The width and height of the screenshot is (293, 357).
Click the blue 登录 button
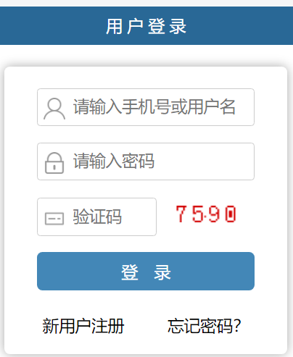(146, 271)
